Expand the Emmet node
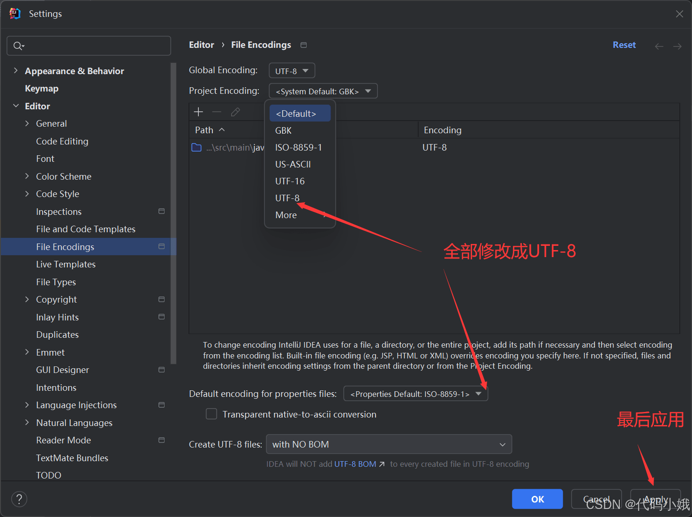Screen dimensions: 692x517 (x=27, y=352)
